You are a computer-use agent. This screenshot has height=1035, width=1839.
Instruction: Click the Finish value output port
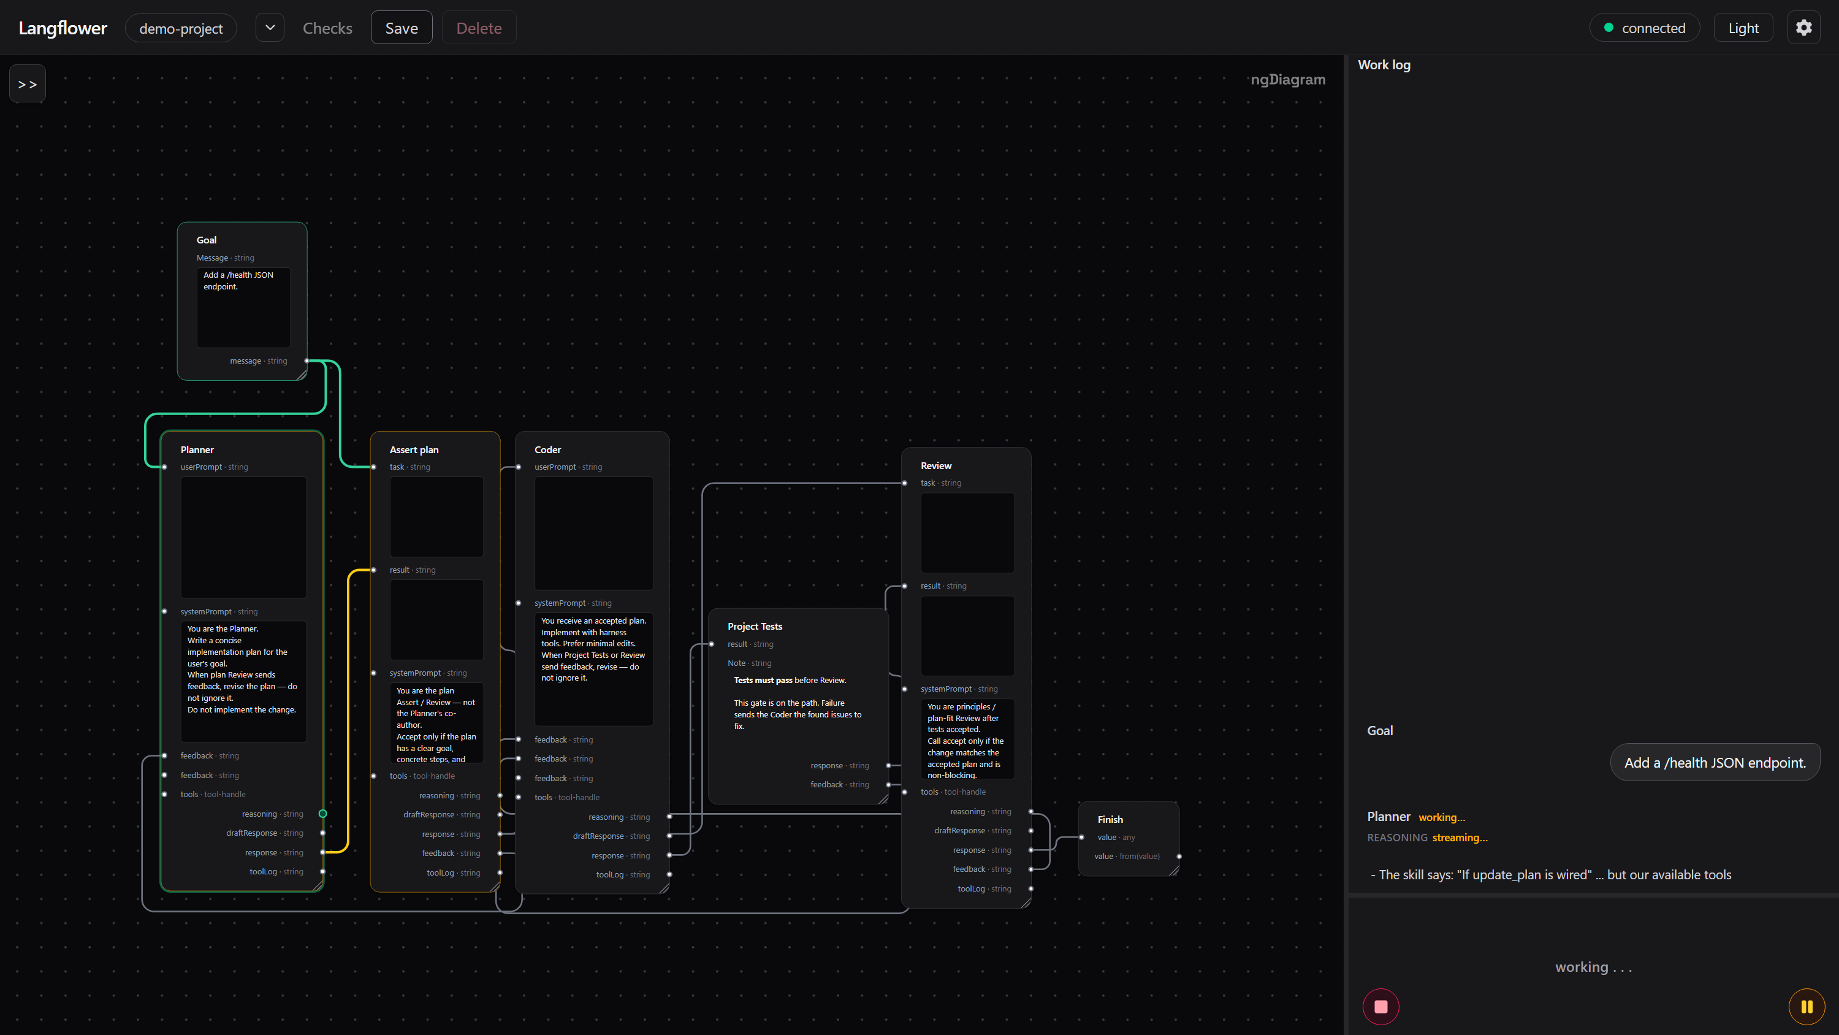1179,856
